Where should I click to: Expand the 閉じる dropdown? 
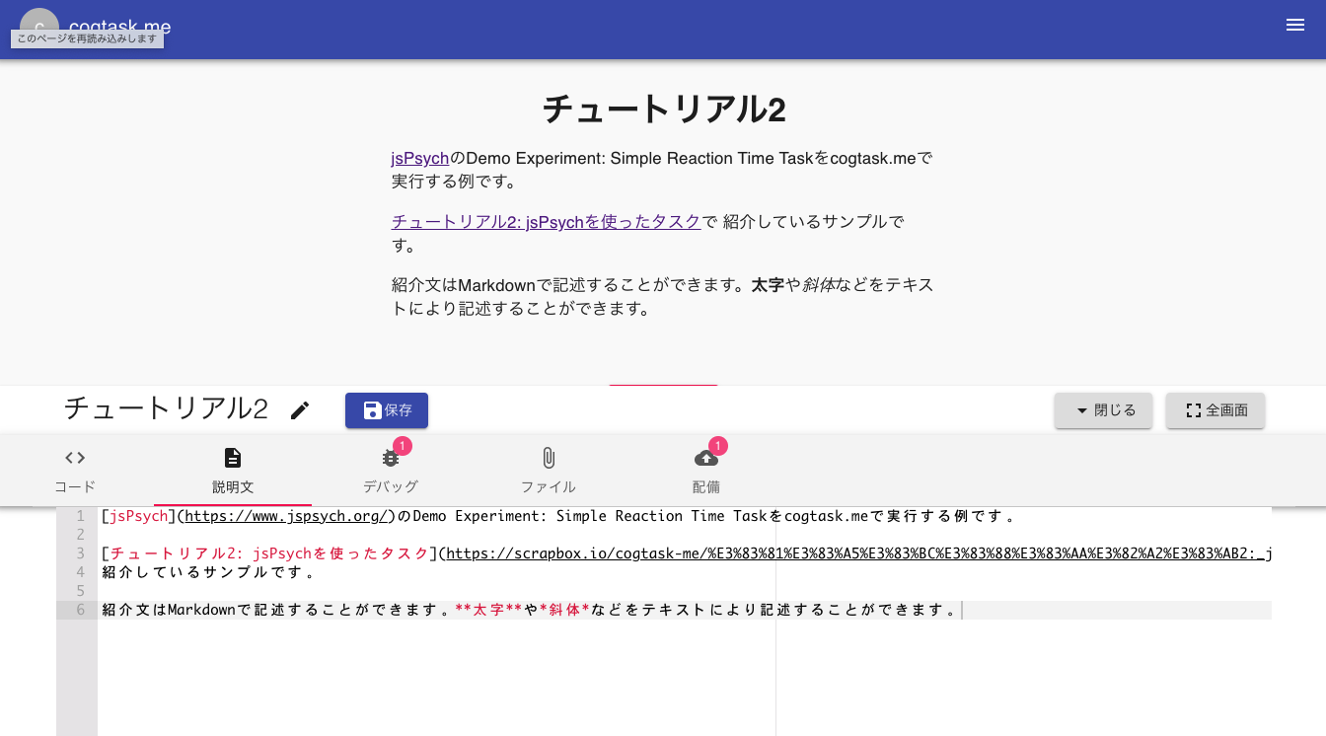(1104, 410)
